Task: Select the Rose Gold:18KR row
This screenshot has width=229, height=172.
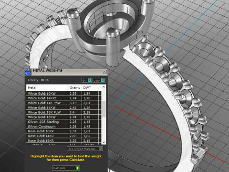Action: (64, 140)
